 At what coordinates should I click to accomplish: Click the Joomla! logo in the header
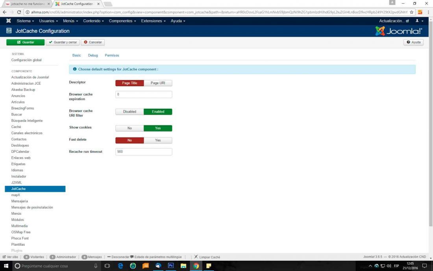[399, 31]
